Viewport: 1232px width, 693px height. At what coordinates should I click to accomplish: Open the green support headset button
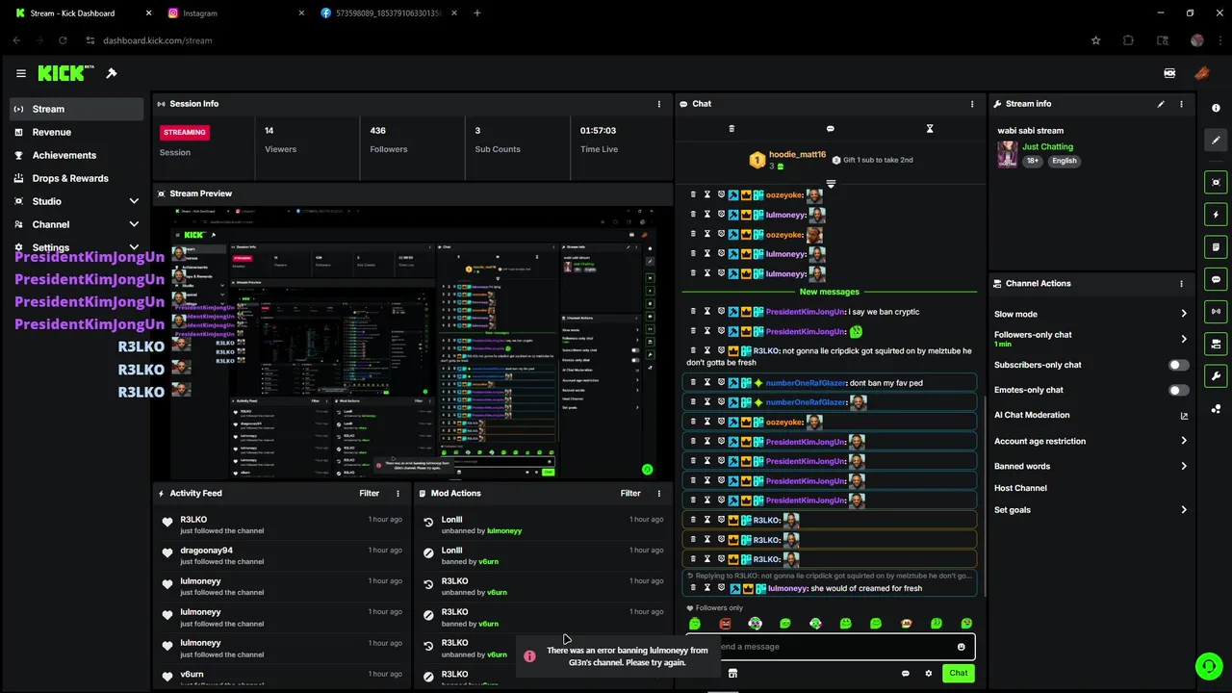[1208, 665]
